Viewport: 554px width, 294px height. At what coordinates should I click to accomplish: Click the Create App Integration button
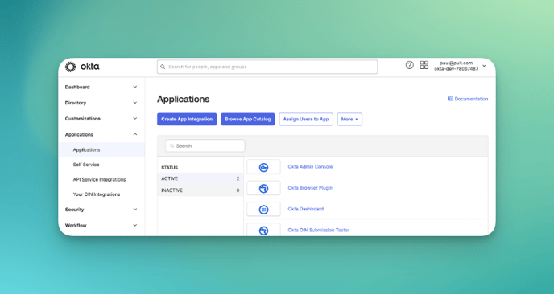click(187, 119)
